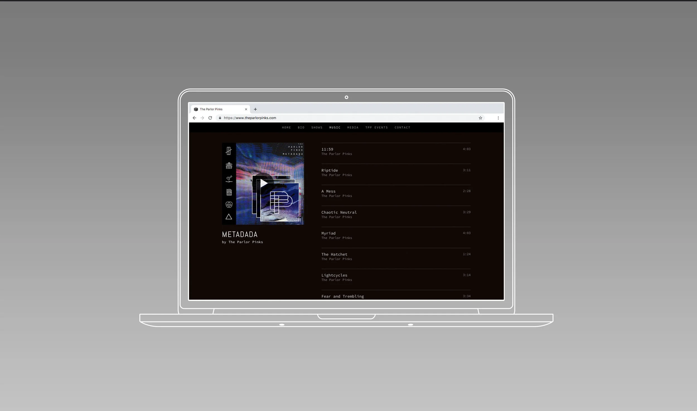Play the track Myriad
697x411 pixels.
[396, 237]
